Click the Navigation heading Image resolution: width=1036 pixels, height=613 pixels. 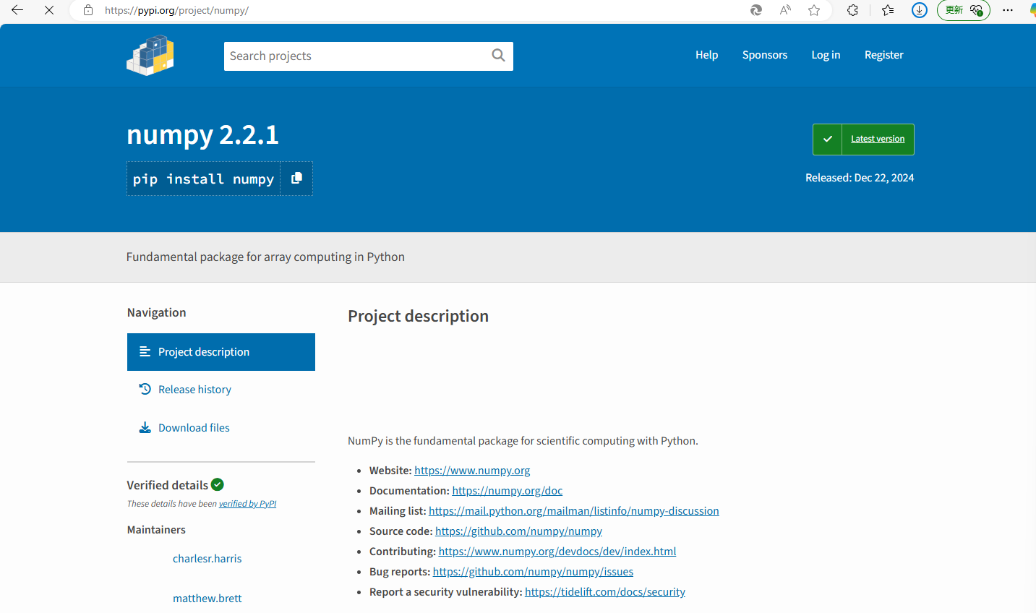(x=157, y=312)
